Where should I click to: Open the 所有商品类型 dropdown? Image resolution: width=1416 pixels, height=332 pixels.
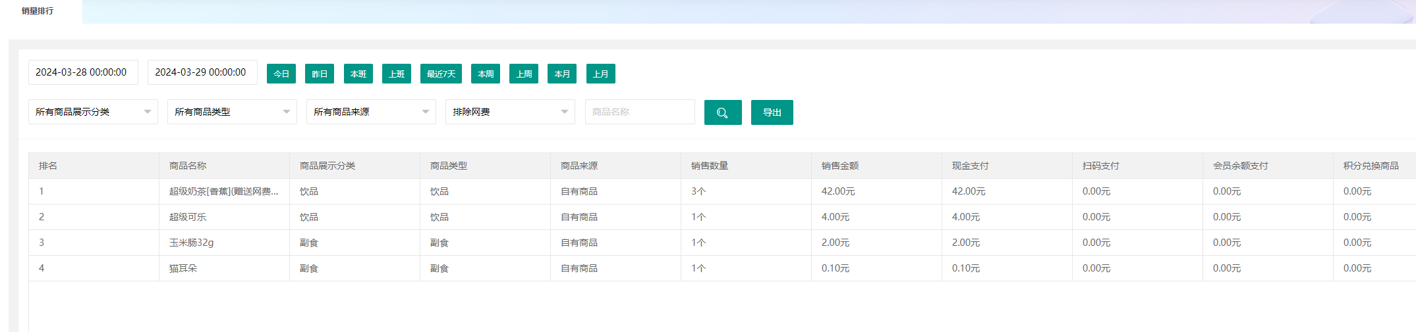(232, 112)
